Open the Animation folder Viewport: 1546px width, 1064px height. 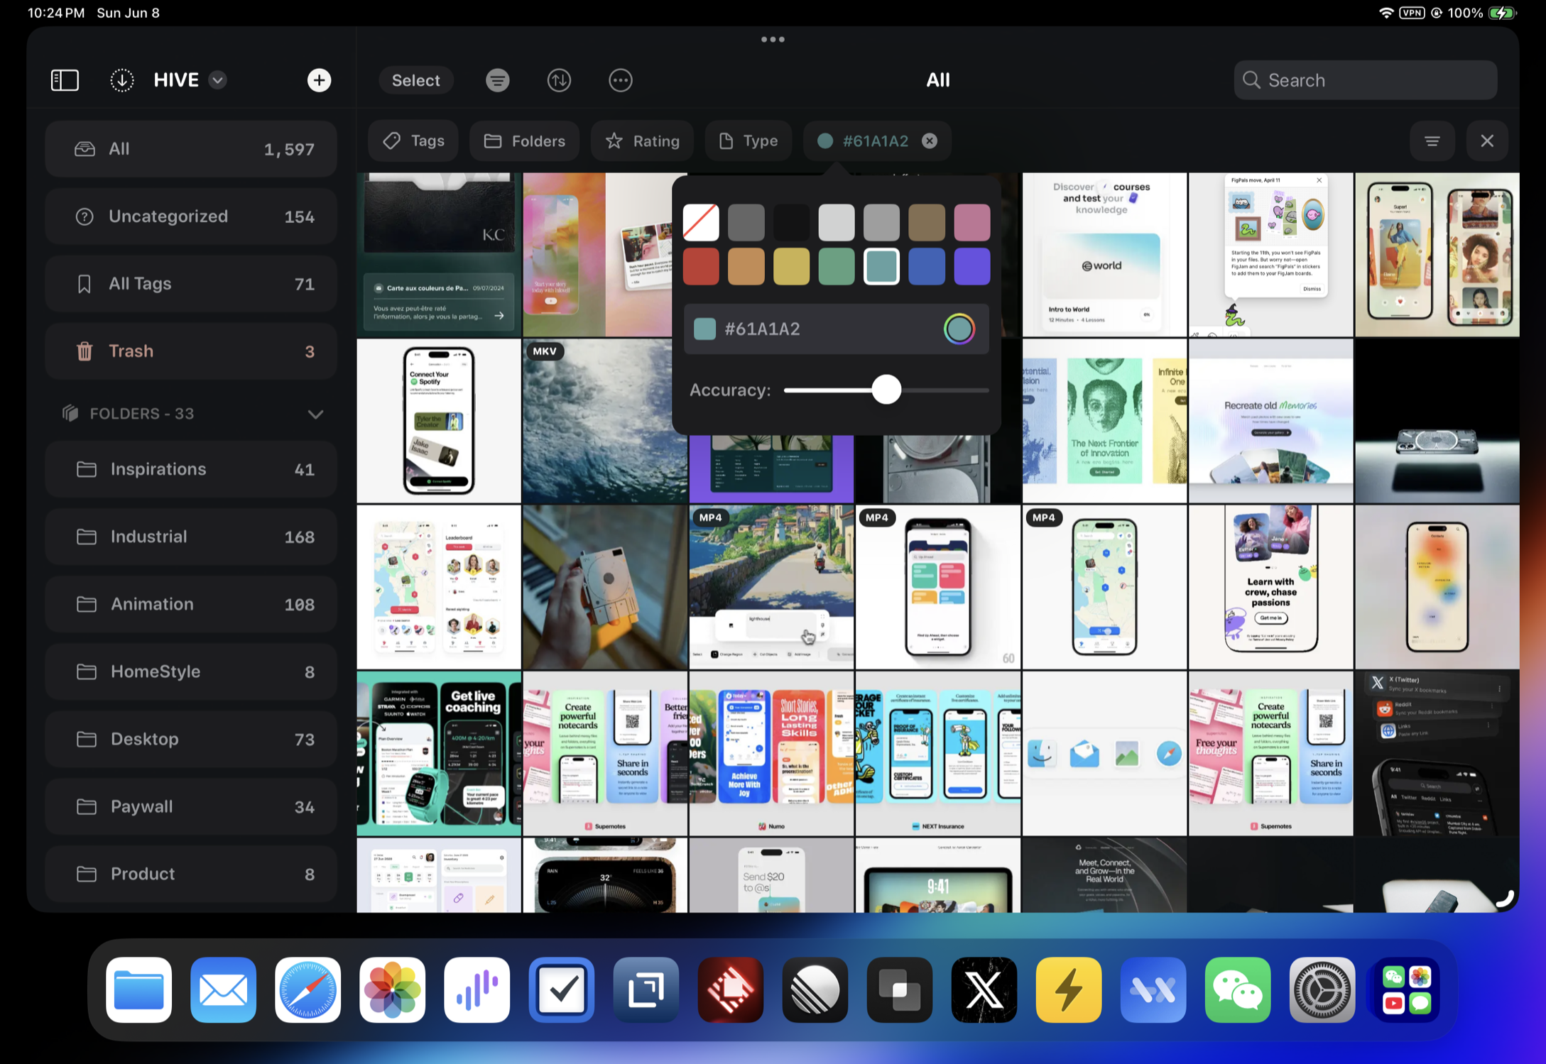190,604
